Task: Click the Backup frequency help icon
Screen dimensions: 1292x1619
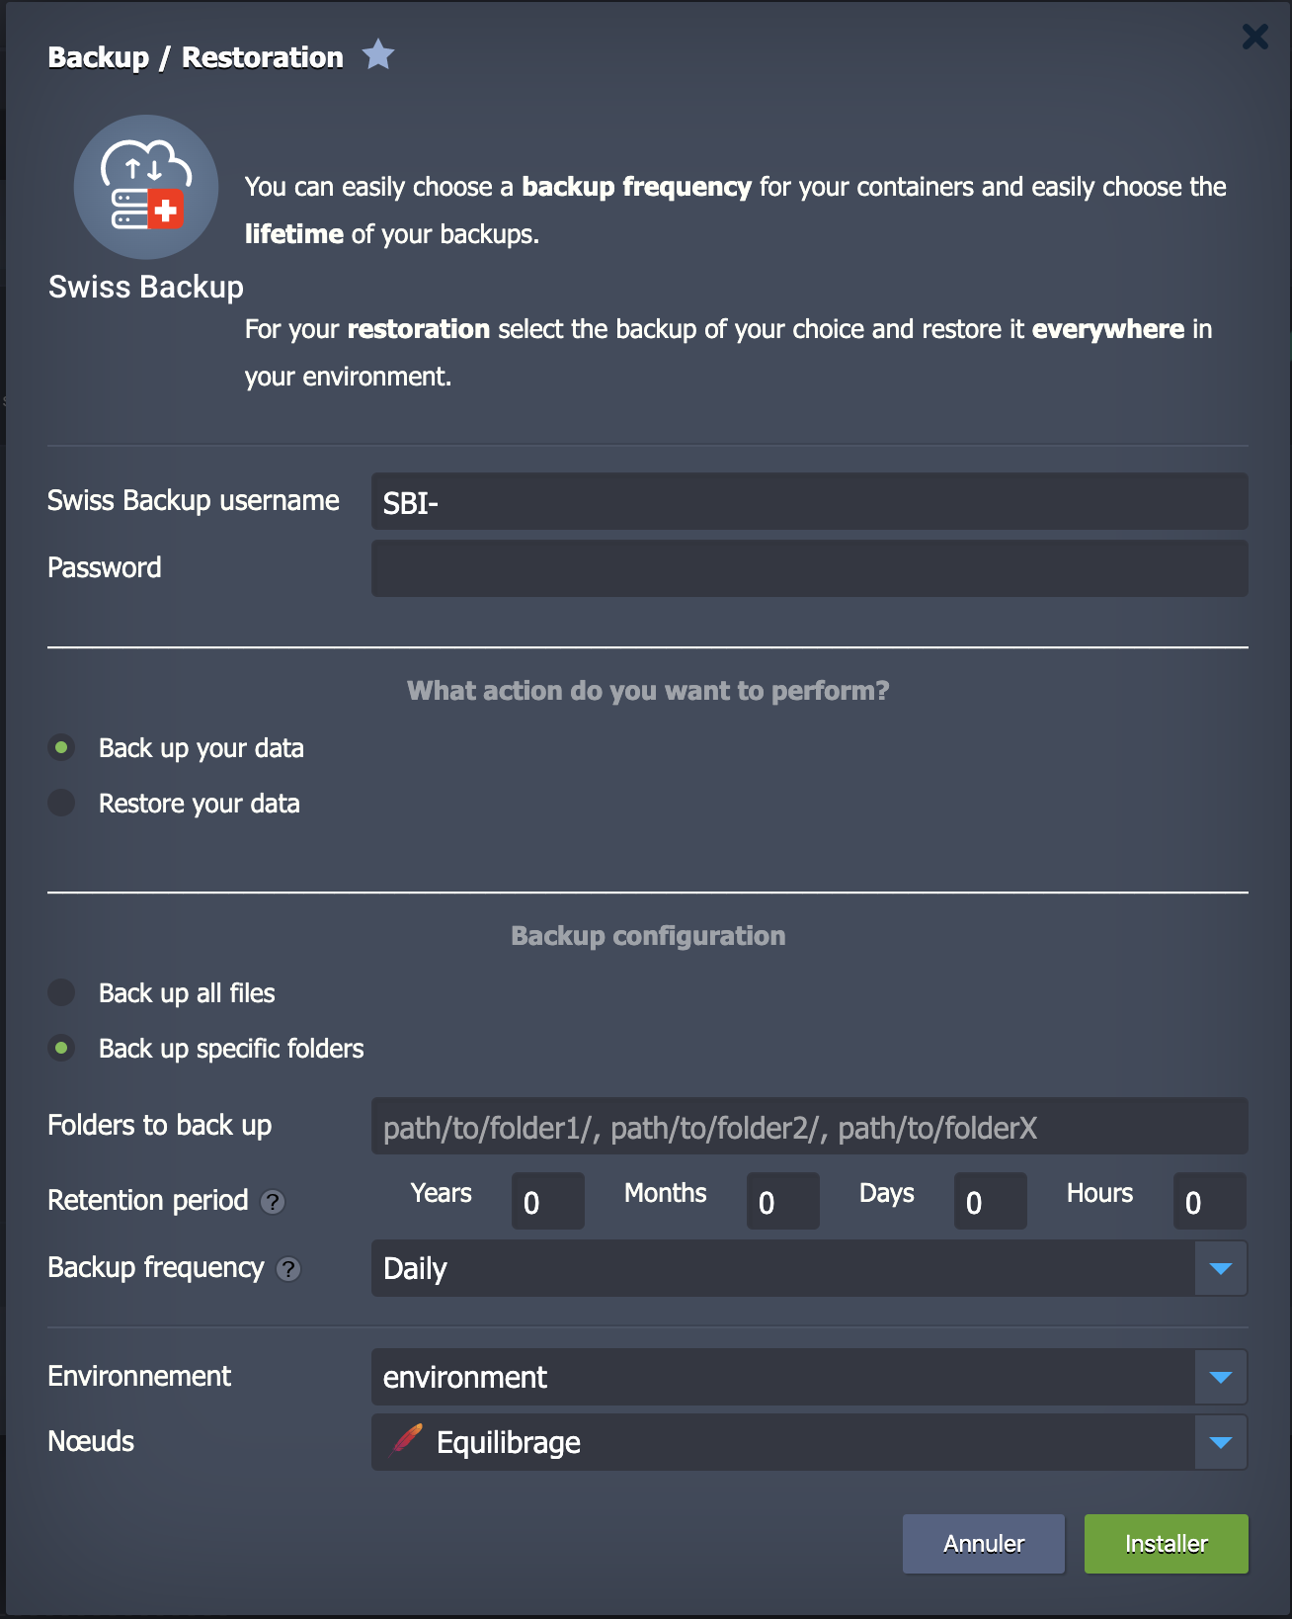Action: (x=288, y=1268)
